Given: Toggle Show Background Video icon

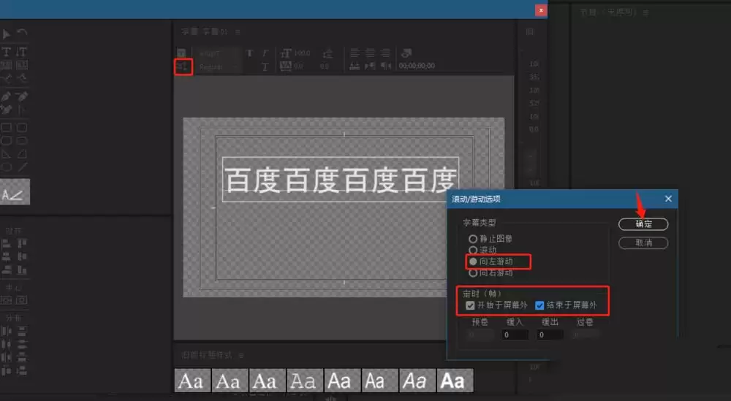Looking at the screenshot, I should 406,53.
